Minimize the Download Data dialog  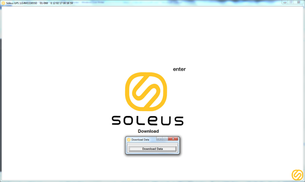(159, 139)
